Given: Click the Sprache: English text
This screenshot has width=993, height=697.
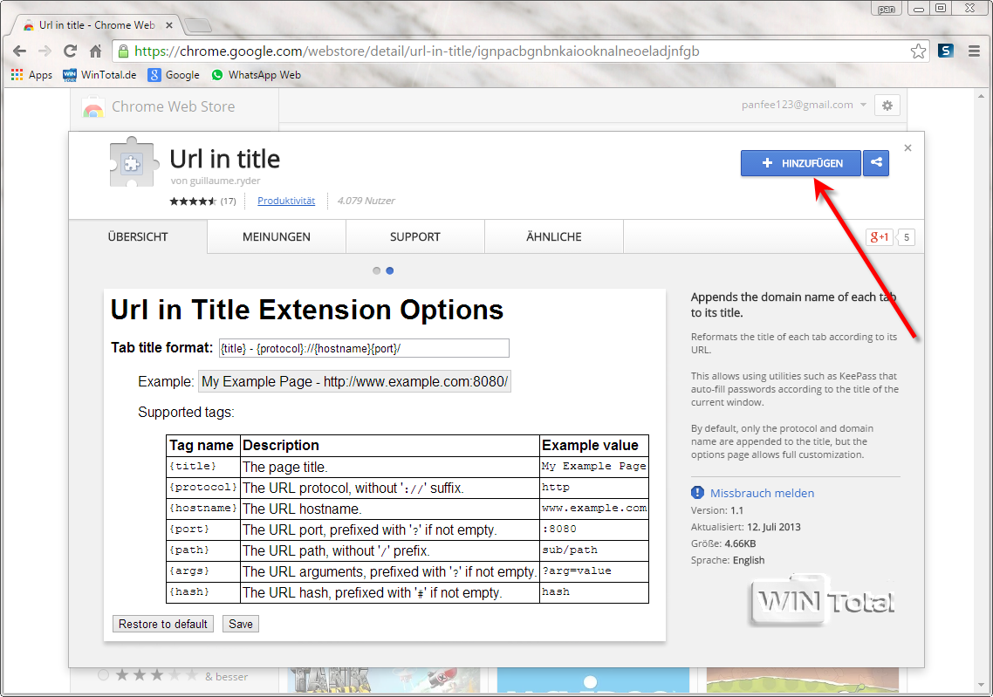Looking at the screenshot, I should [x=728, y=560].
